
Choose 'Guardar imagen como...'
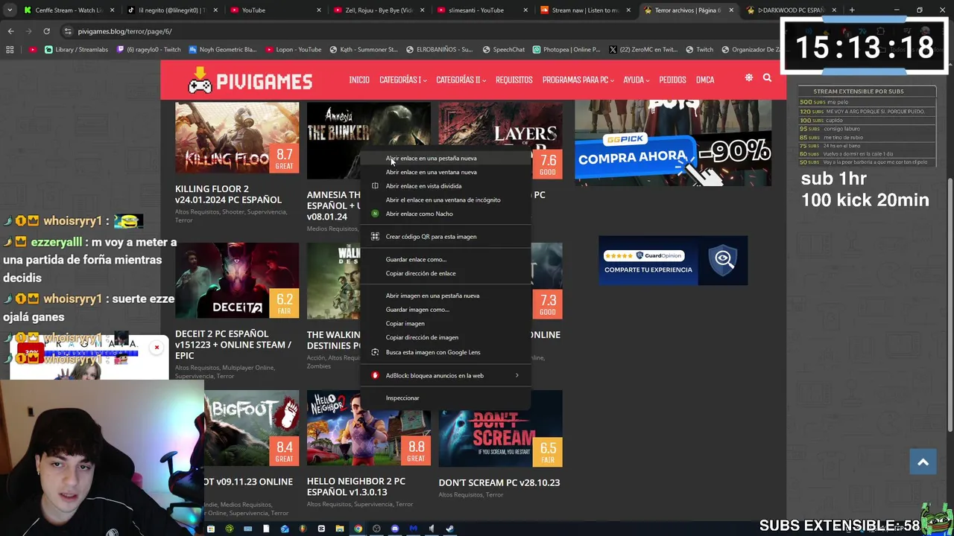(x=445, y=310)
